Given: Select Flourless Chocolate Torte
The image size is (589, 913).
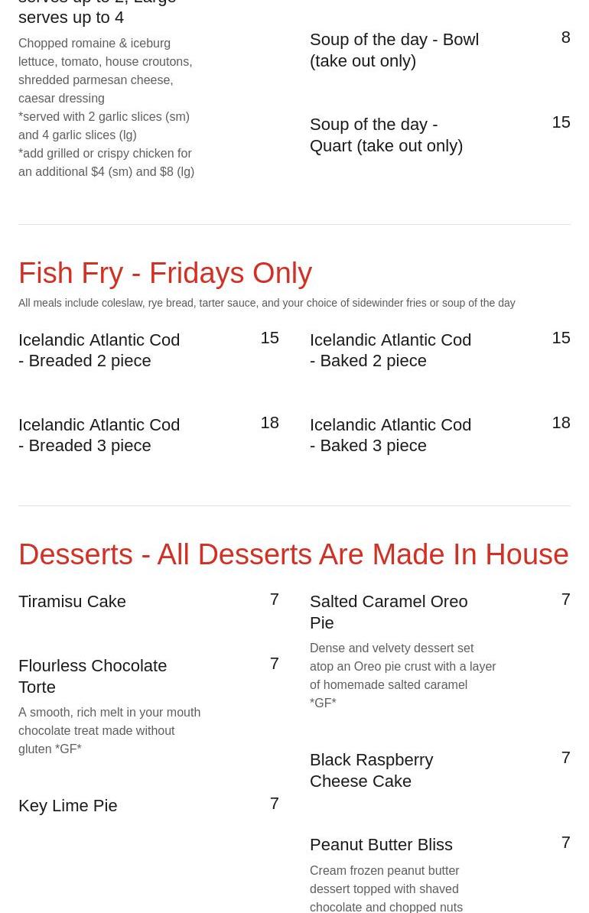Looking at the screenshot, I should point(93,676).
